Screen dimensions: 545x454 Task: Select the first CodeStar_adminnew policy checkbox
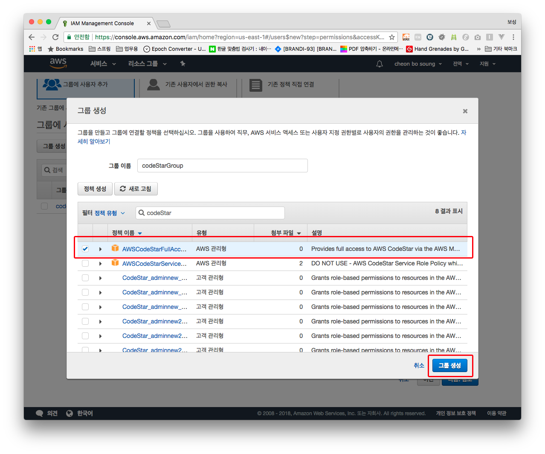(x=85, y=278)
